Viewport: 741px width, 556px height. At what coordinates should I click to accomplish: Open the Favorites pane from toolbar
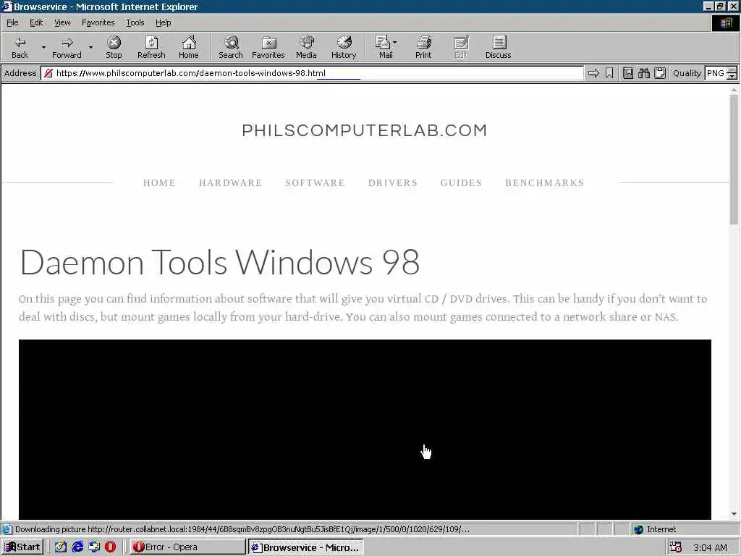pos(268,47)
